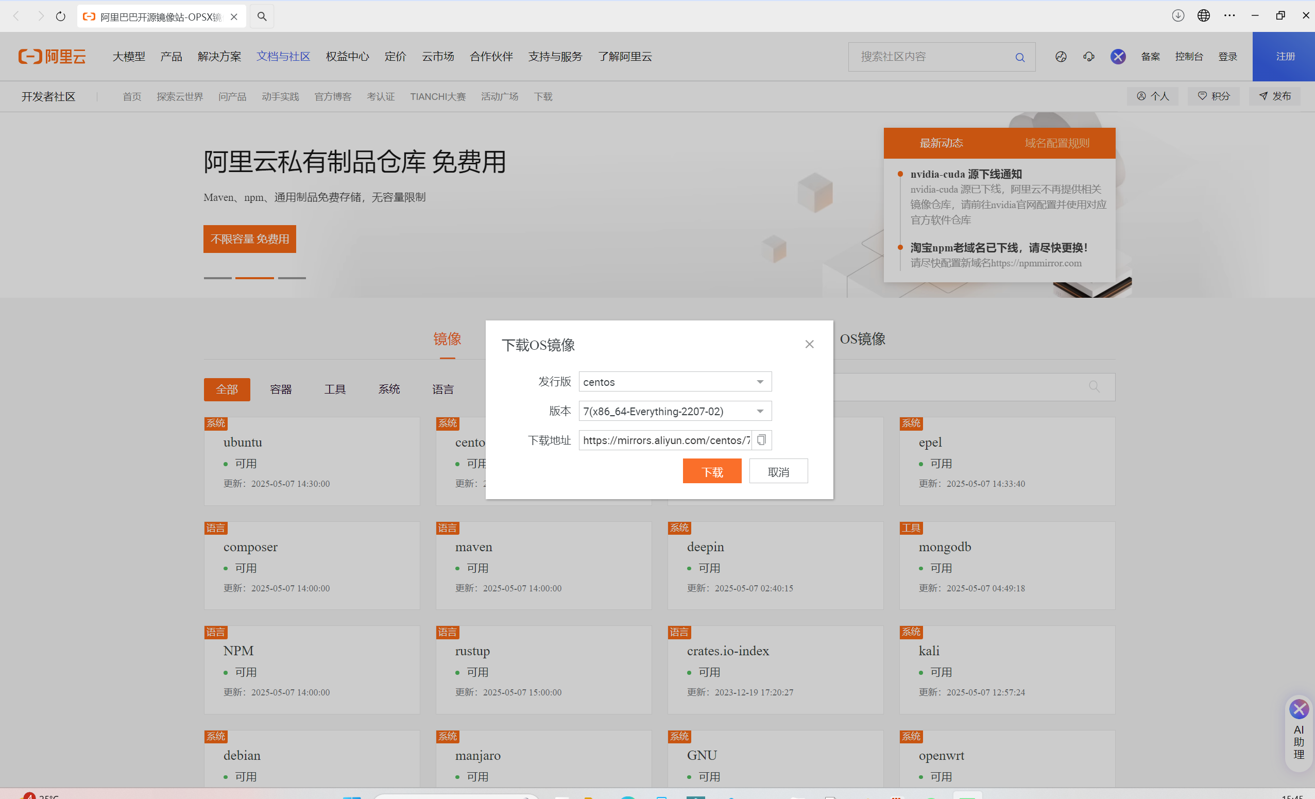The image size is (1315, 799).
Task: Switch to 域名配置规则 tab
Action: (1057, 143)
